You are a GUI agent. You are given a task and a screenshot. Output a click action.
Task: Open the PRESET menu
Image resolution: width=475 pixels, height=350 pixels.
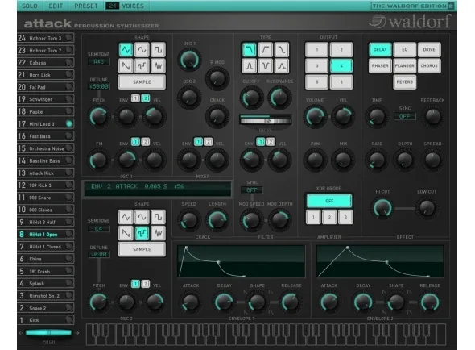tap(86, 6)
